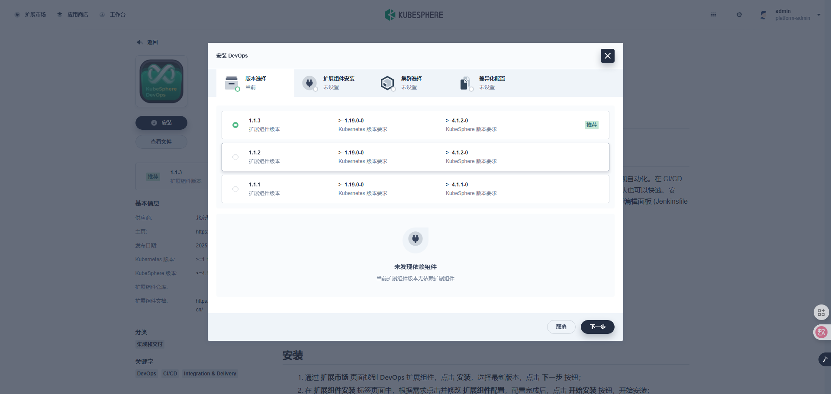Click the admin user avatar icon

(x=763, y=15)
